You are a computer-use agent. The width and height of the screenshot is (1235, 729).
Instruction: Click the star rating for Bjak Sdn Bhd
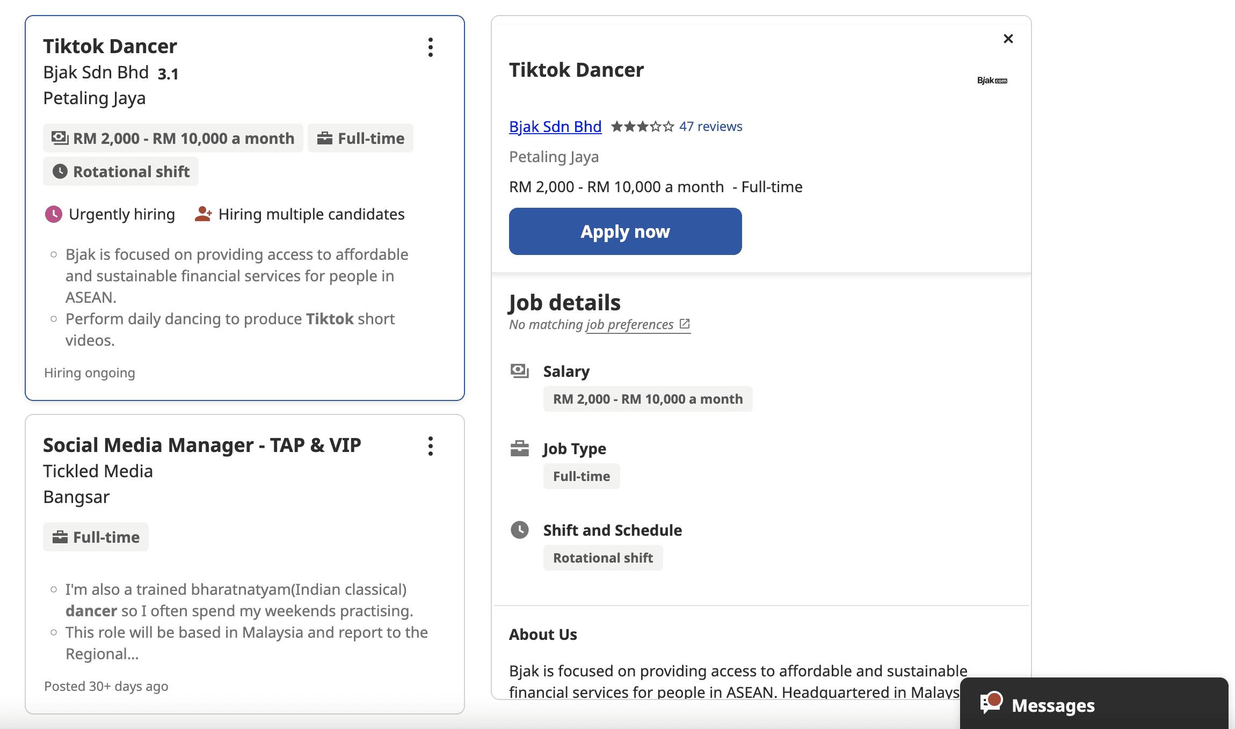[x=642, y=127]
